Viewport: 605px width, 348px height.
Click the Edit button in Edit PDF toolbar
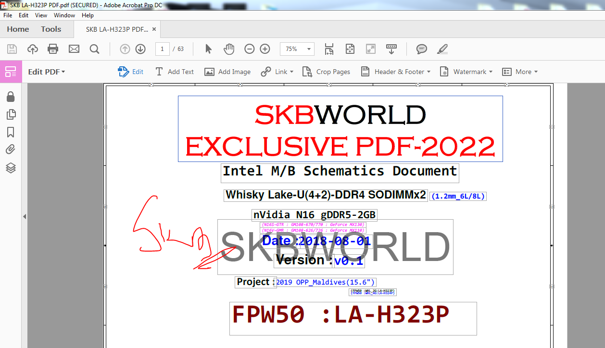[131, 72]
